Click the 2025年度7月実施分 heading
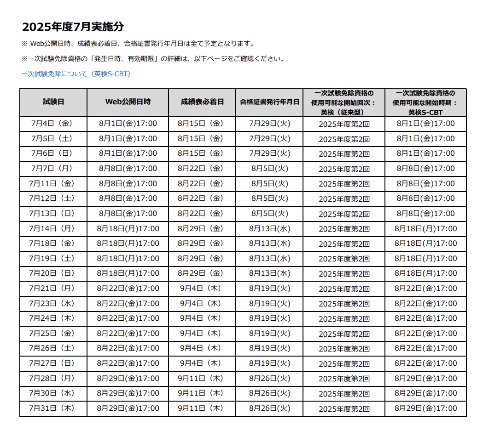 (73, 27)
